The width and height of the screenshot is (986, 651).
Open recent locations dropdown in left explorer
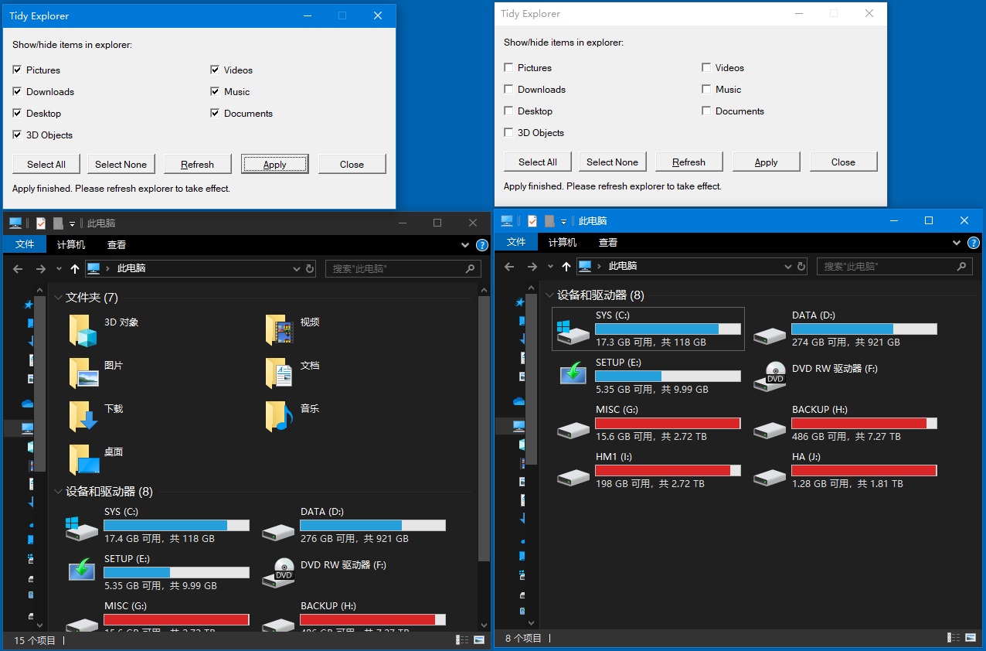59,269
